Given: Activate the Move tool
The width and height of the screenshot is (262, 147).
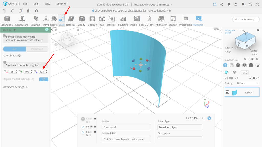Looking at the screenshot, I should [46, 20].
